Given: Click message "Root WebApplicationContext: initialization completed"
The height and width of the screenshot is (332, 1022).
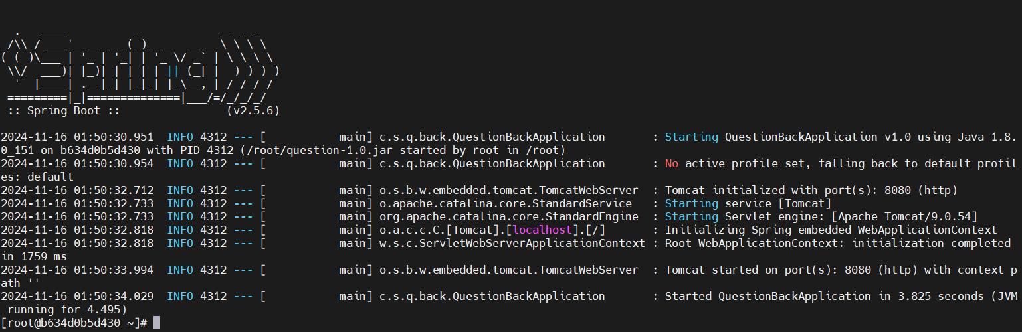Looking at the screenshot, I should click(x=838, y=244).
